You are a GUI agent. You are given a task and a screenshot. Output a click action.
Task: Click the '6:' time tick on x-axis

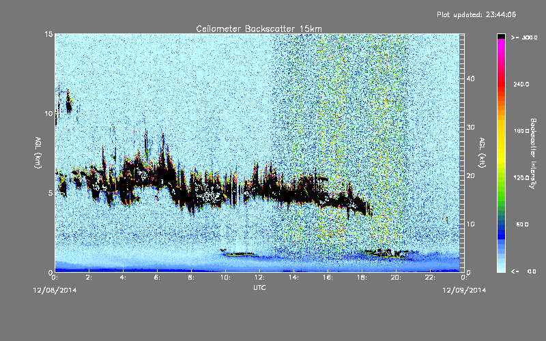[x=157, y=278]
